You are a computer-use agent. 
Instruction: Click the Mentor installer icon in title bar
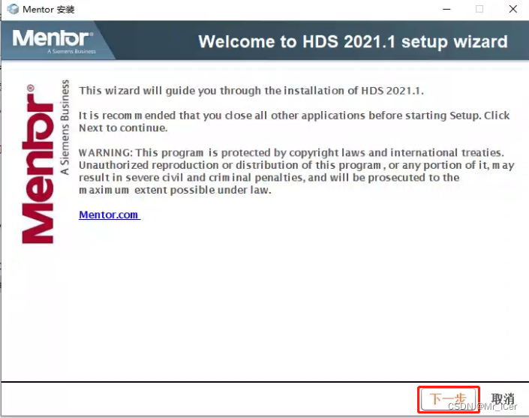coord(13,9)
